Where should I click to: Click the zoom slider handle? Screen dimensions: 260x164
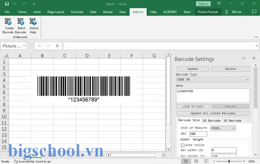point(229,161)
